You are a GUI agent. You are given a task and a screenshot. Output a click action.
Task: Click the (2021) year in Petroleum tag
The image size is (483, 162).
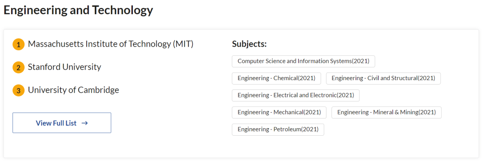pos(309,130)
